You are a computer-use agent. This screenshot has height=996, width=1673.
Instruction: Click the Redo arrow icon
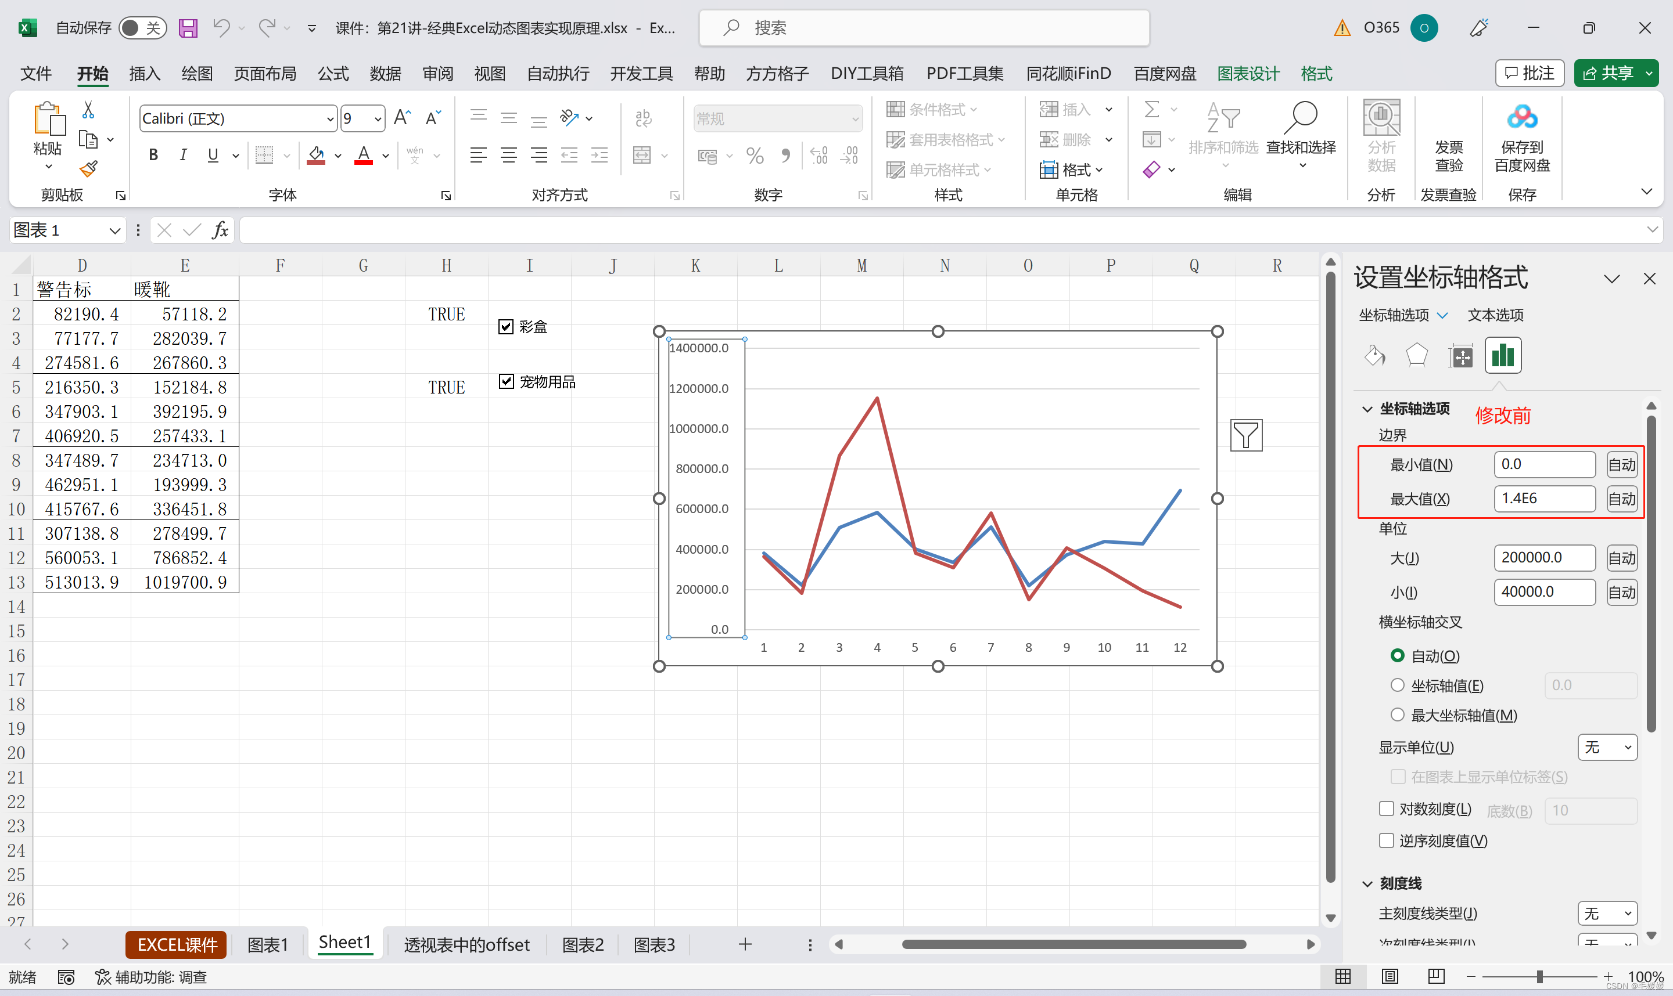(x=267, y=27)
